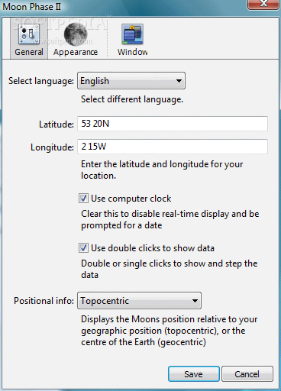The height and width of the screenshot is (391, 281).
Task: Open the Window settings icon
Action: (x=132, y=34)
